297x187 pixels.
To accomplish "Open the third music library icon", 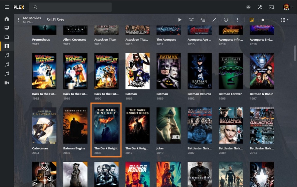I will [x=7, y=74].
